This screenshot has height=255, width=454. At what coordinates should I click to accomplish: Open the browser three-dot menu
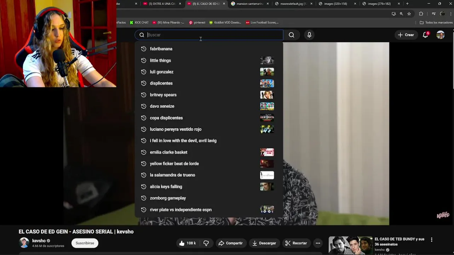[451, 14]
